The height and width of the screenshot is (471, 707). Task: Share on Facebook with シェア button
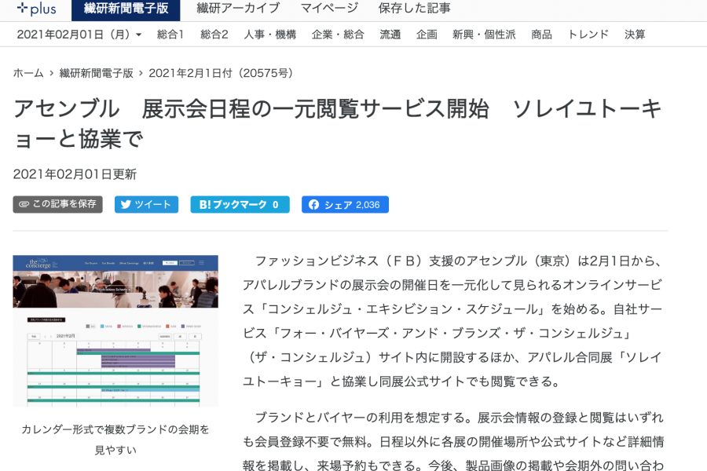pyautogui.click(x=345, y=204)
